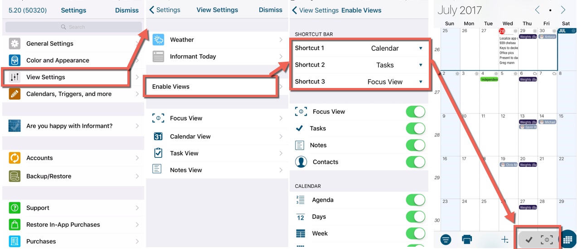This screenshot has height=249, width=587.
Task: Disable the Focus View toggle
Action: [x=415, y=112]
